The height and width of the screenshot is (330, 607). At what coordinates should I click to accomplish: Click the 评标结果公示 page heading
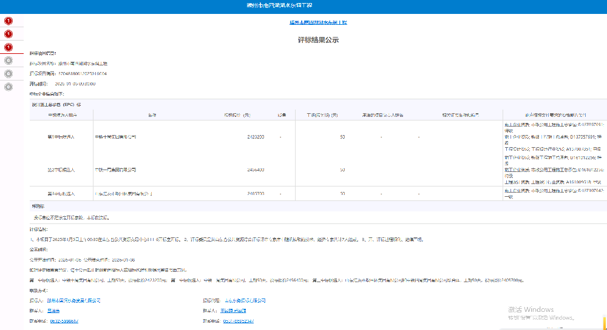(x=318, y=40)
